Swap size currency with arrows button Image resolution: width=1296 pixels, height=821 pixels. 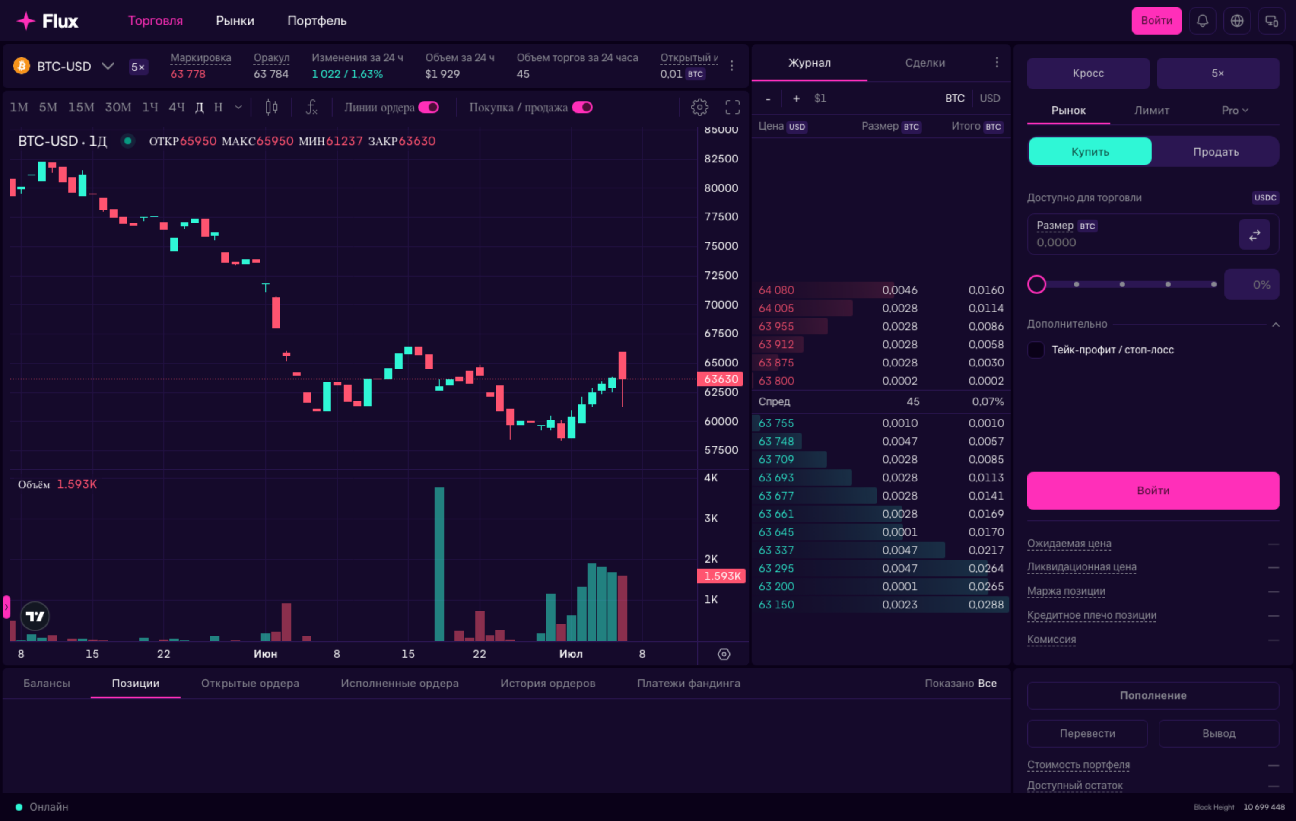click(1254, 235)
